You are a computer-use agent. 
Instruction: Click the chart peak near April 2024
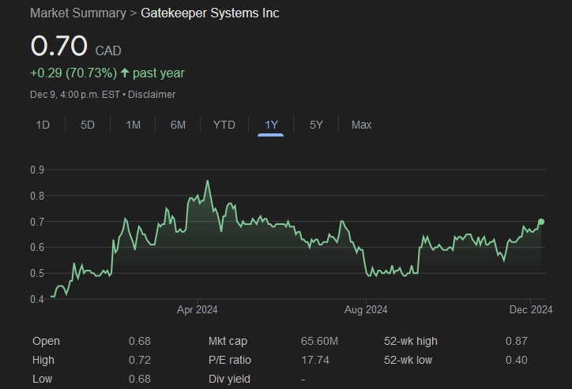208,181
